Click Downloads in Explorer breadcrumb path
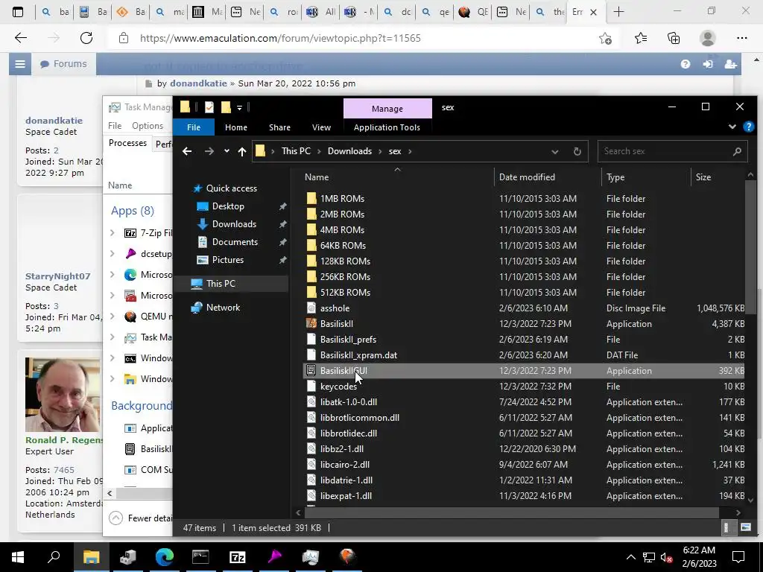The width and height of the screenshot is (763, 572). [350, 151]
